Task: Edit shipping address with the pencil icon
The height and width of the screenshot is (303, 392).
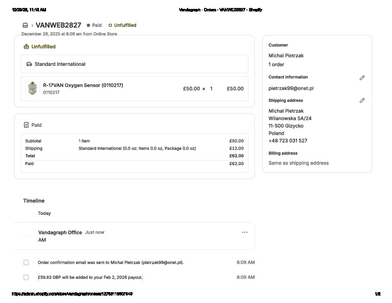Action: 362,101
